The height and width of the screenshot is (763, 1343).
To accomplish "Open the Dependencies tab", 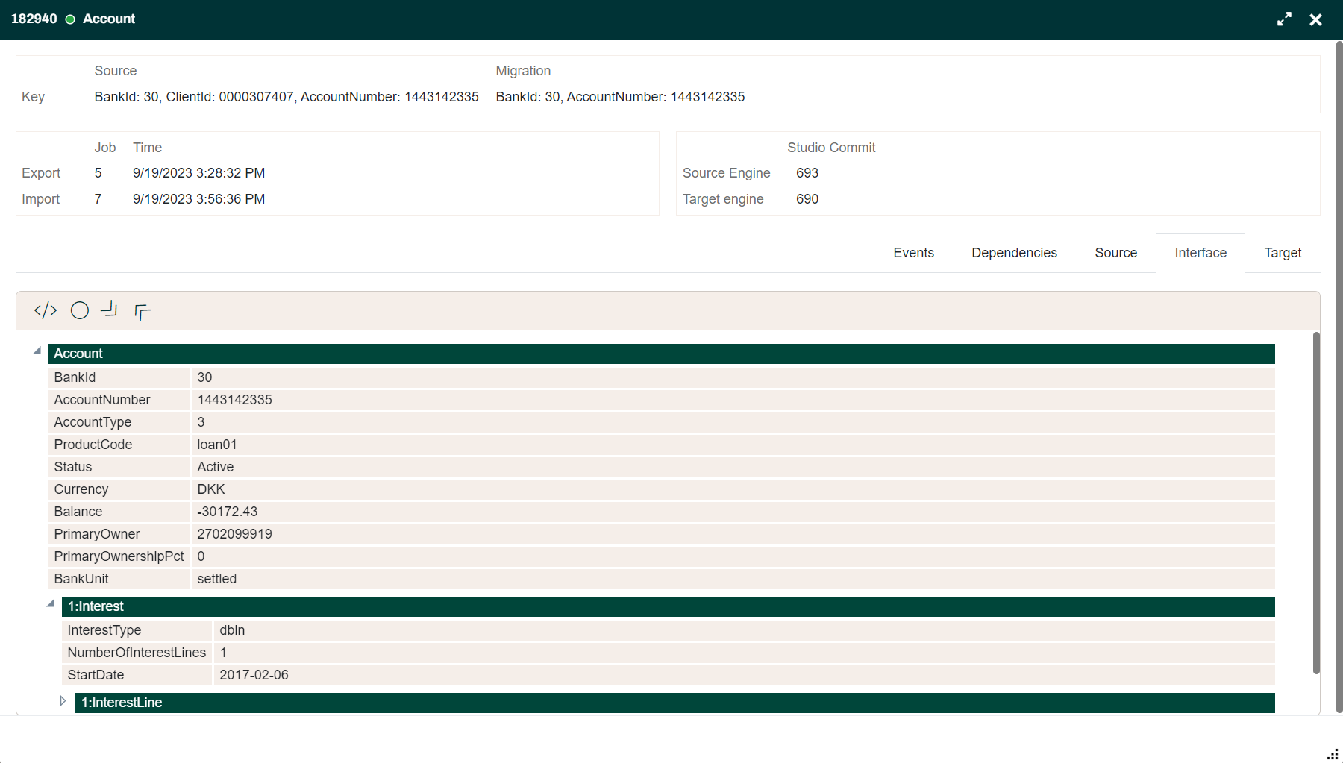I will (1014, 253).
